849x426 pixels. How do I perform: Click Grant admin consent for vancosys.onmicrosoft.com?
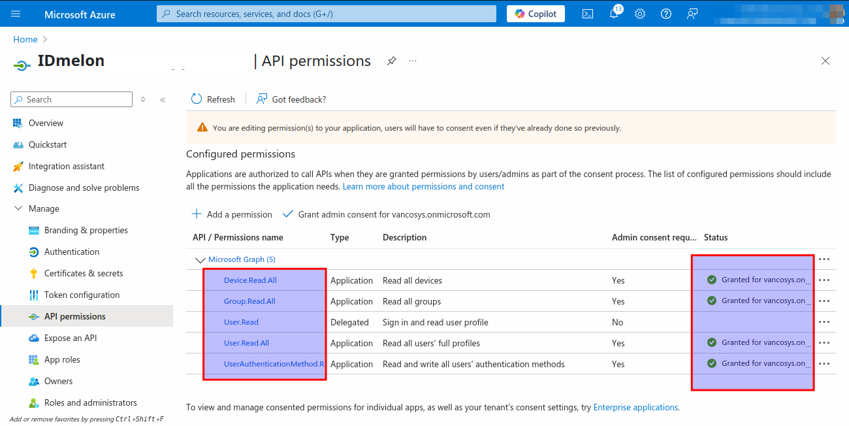[x=386, y=214]
